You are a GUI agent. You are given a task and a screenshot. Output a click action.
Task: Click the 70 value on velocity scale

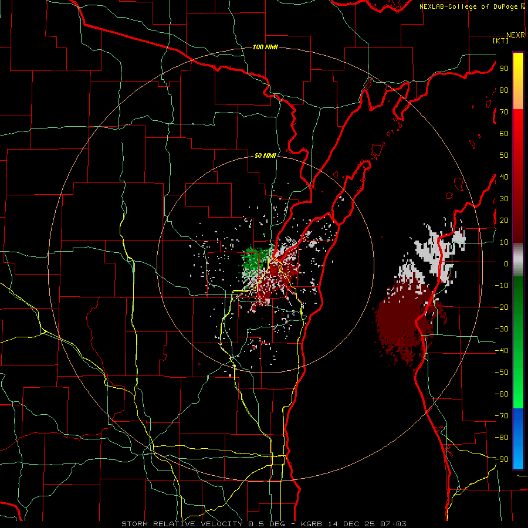[x=504, y=112]
